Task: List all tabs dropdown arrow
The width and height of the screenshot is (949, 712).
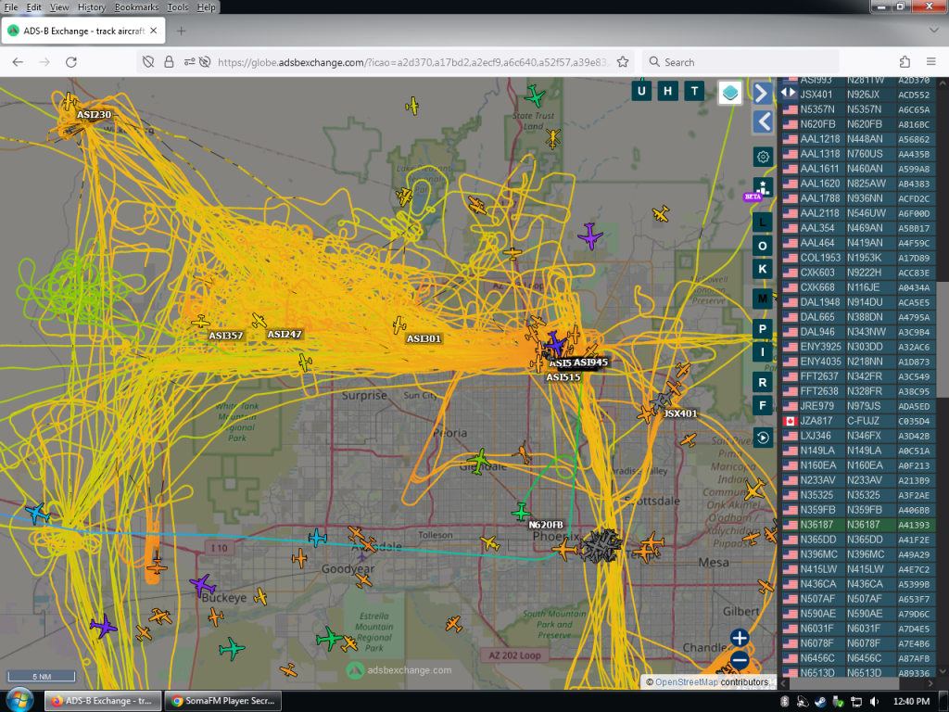Action: pos(934,31)
